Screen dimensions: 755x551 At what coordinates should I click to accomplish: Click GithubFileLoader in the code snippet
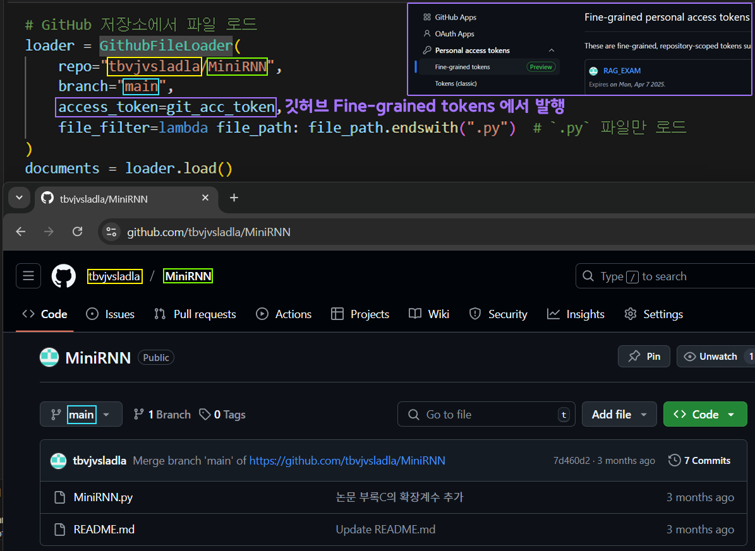(x=166, y=45)
